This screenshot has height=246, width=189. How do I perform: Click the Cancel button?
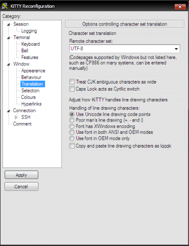pos(21,186)
